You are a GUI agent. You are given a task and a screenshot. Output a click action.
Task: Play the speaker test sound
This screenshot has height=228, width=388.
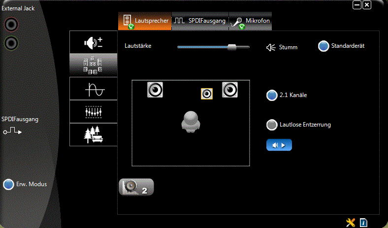point(279,145)
